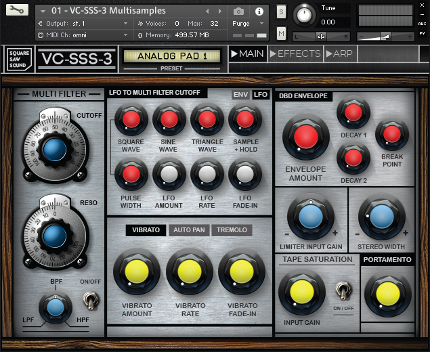Click the SQUARE WAVE red knob
Screen dimensions: 430x352
click(131, 119)
